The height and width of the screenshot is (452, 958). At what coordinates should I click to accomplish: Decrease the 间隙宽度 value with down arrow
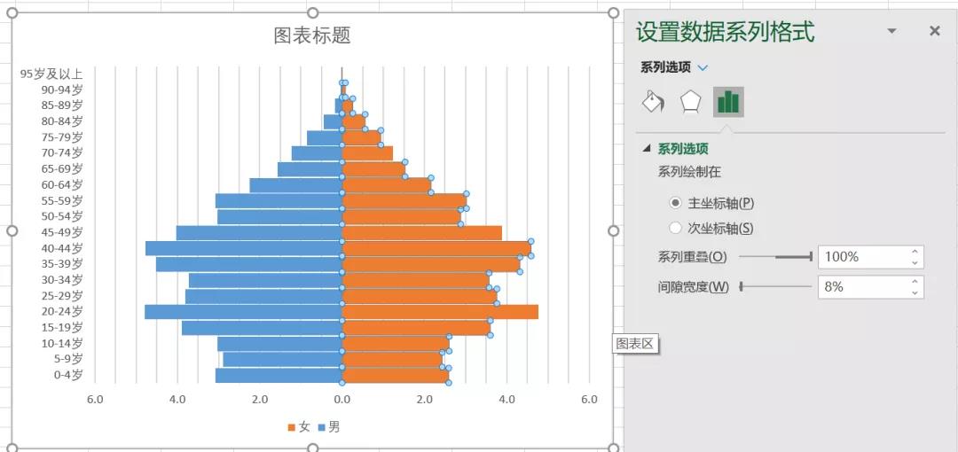915,292
